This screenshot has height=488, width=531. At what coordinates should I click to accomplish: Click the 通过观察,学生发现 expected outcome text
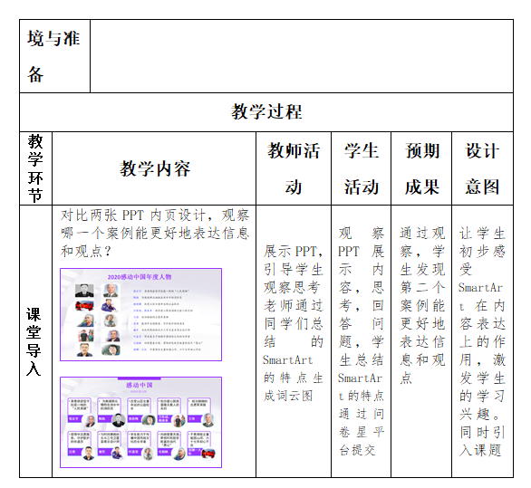422,306
